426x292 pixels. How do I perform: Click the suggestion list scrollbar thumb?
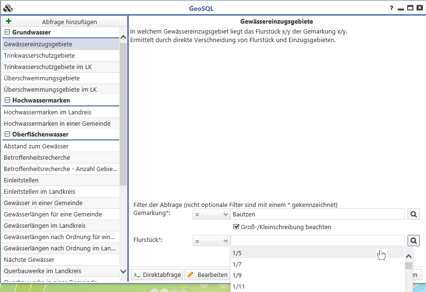pyautogui.click(x=408, y=266)
